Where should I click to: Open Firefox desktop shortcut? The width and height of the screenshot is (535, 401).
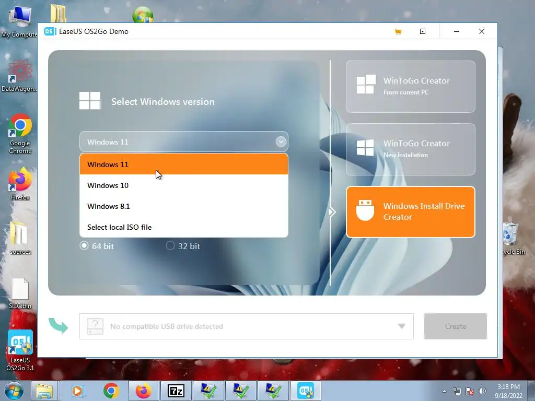click(20, 184)
